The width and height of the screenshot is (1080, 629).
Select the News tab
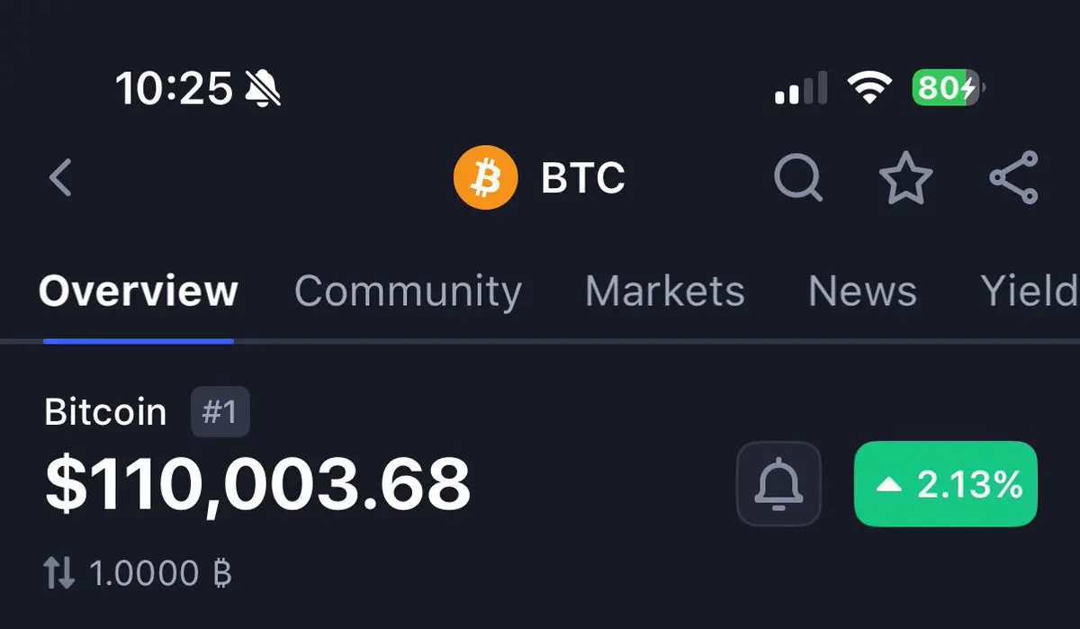tap(862, 292)
